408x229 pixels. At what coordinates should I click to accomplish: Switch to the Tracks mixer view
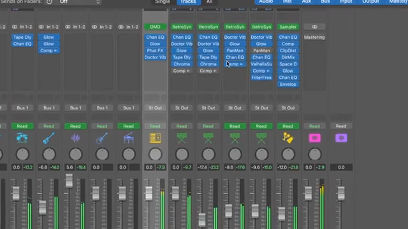(x=188, y=2)
